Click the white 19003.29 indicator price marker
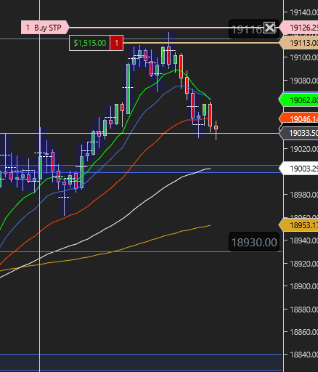Screen dimensions: 318x372 click(x=298, y=169)
